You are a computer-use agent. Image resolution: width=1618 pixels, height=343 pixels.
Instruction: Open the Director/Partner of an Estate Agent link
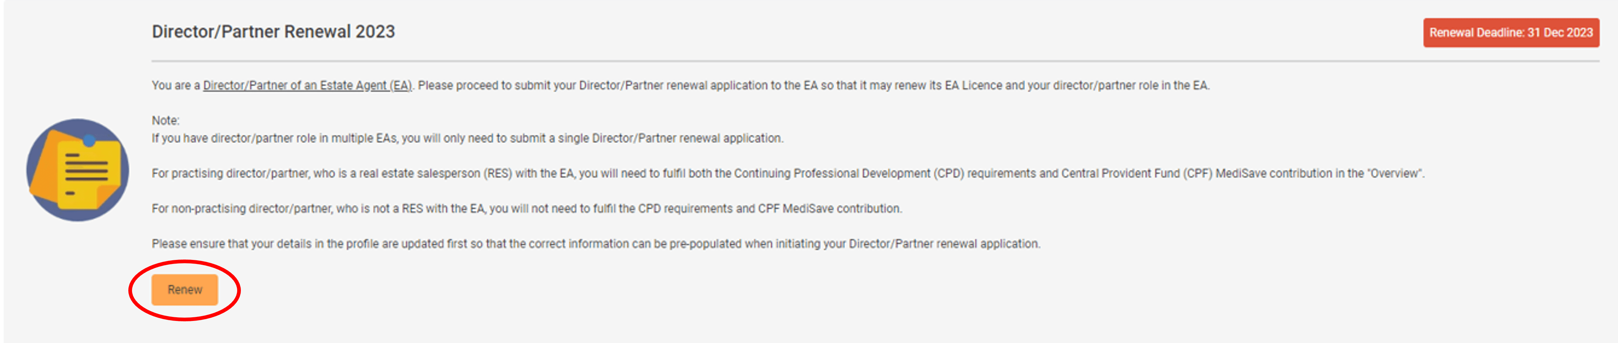point(307,85)
